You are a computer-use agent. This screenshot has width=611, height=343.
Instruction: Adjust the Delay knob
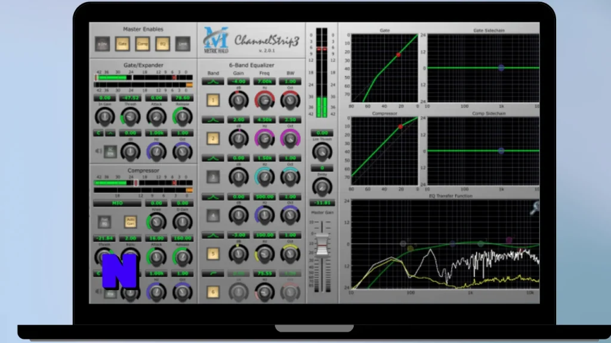pos(322,187)
